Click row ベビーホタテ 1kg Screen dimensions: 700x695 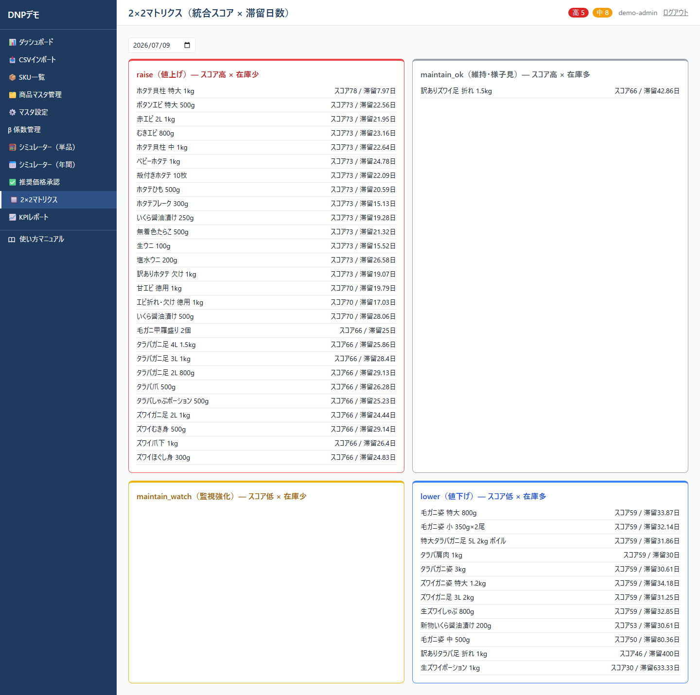point(266,161)
